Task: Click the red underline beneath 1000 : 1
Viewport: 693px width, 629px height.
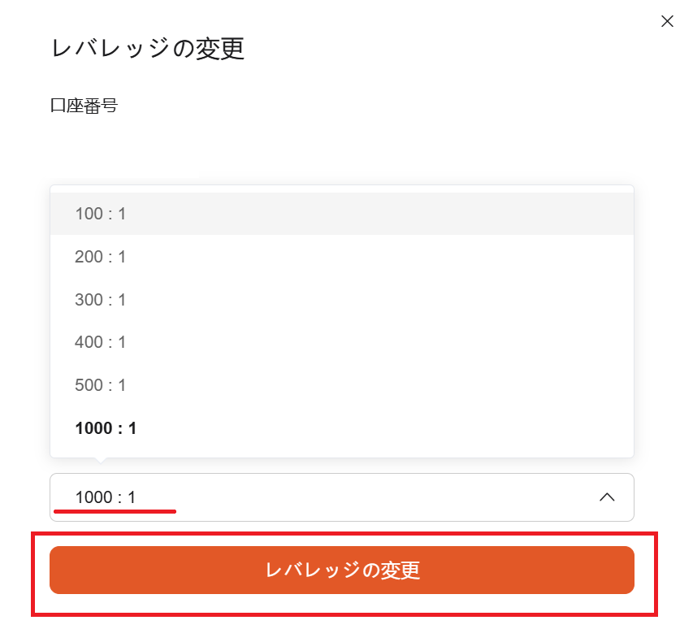Action: [115, 512]
